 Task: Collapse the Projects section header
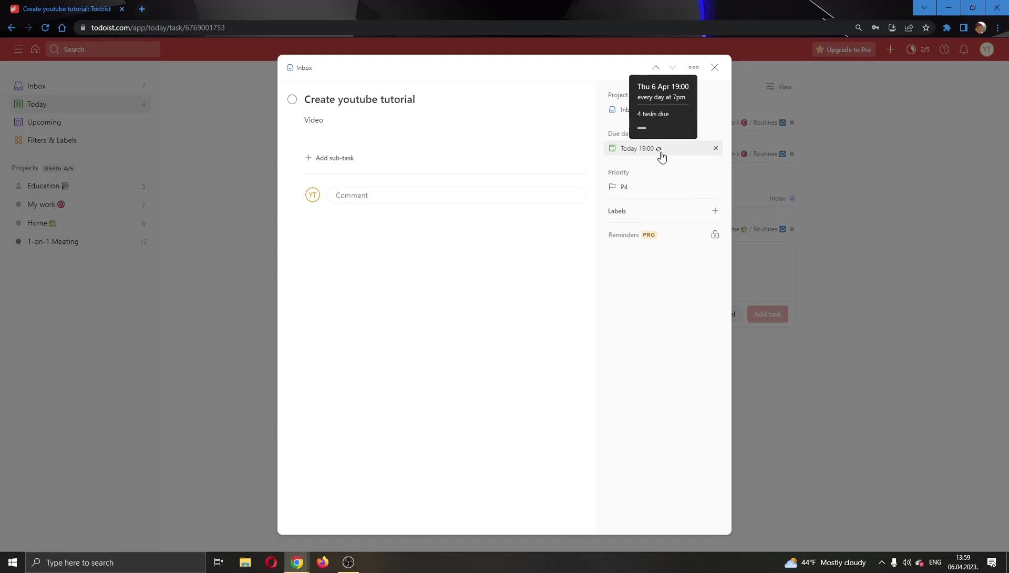tap(25, 168)
